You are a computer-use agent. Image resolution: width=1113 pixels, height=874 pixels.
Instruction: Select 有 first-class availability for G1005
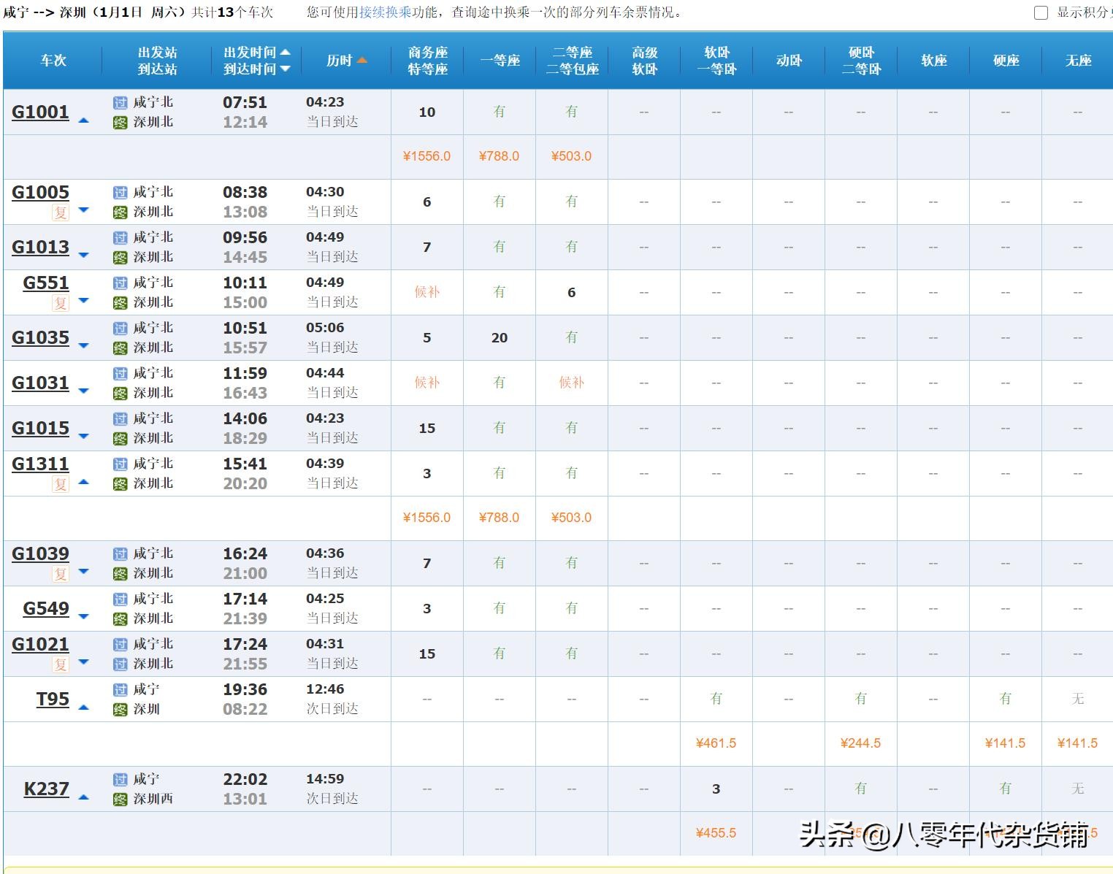tap(499, 202)
